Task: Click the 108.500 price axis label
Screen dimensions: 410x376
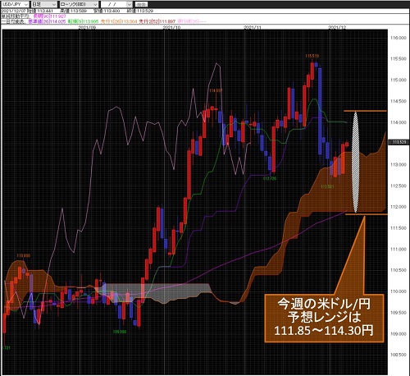Action: pos(399,355)
